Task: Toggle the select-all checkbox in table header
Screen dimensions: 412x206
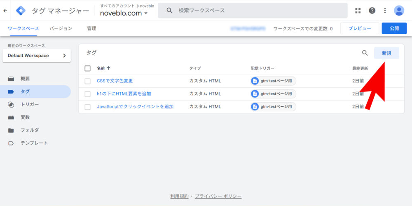Action: click(87, 68)
